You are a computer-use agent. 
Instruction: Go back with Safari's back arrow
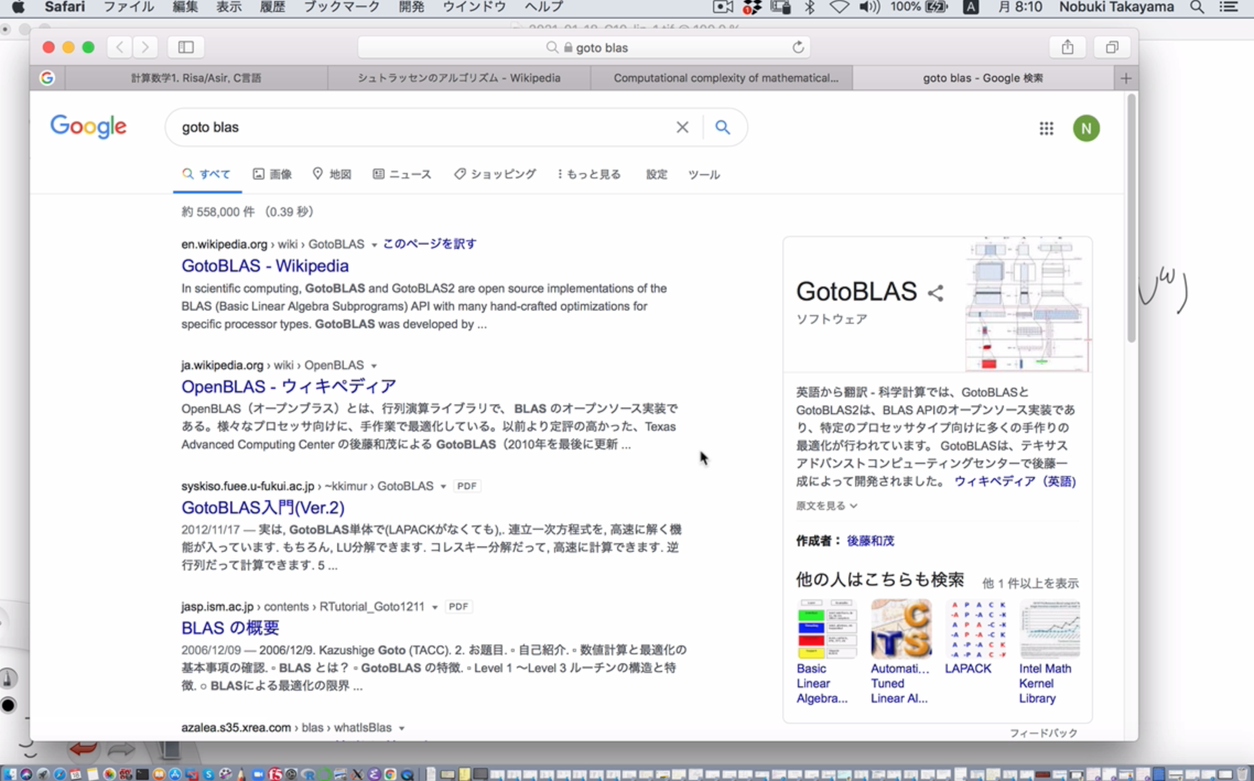pyautogui.click(x=120, y=47)
